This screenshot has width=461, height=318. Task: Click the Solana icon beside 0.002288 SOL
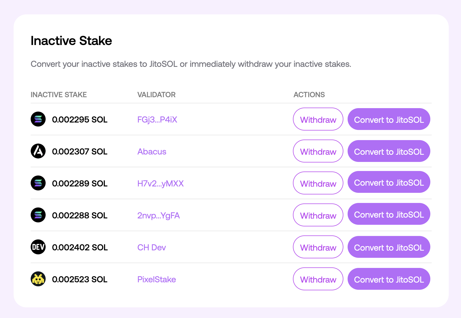click(38, 215)
